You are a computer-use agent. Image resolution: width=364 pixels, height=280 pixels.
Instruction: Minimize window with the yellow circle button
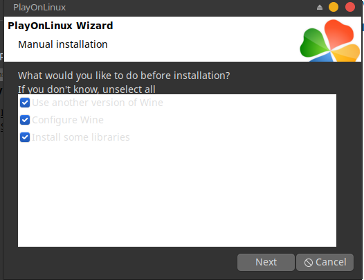pyautogui.click(x=334, y=7)
